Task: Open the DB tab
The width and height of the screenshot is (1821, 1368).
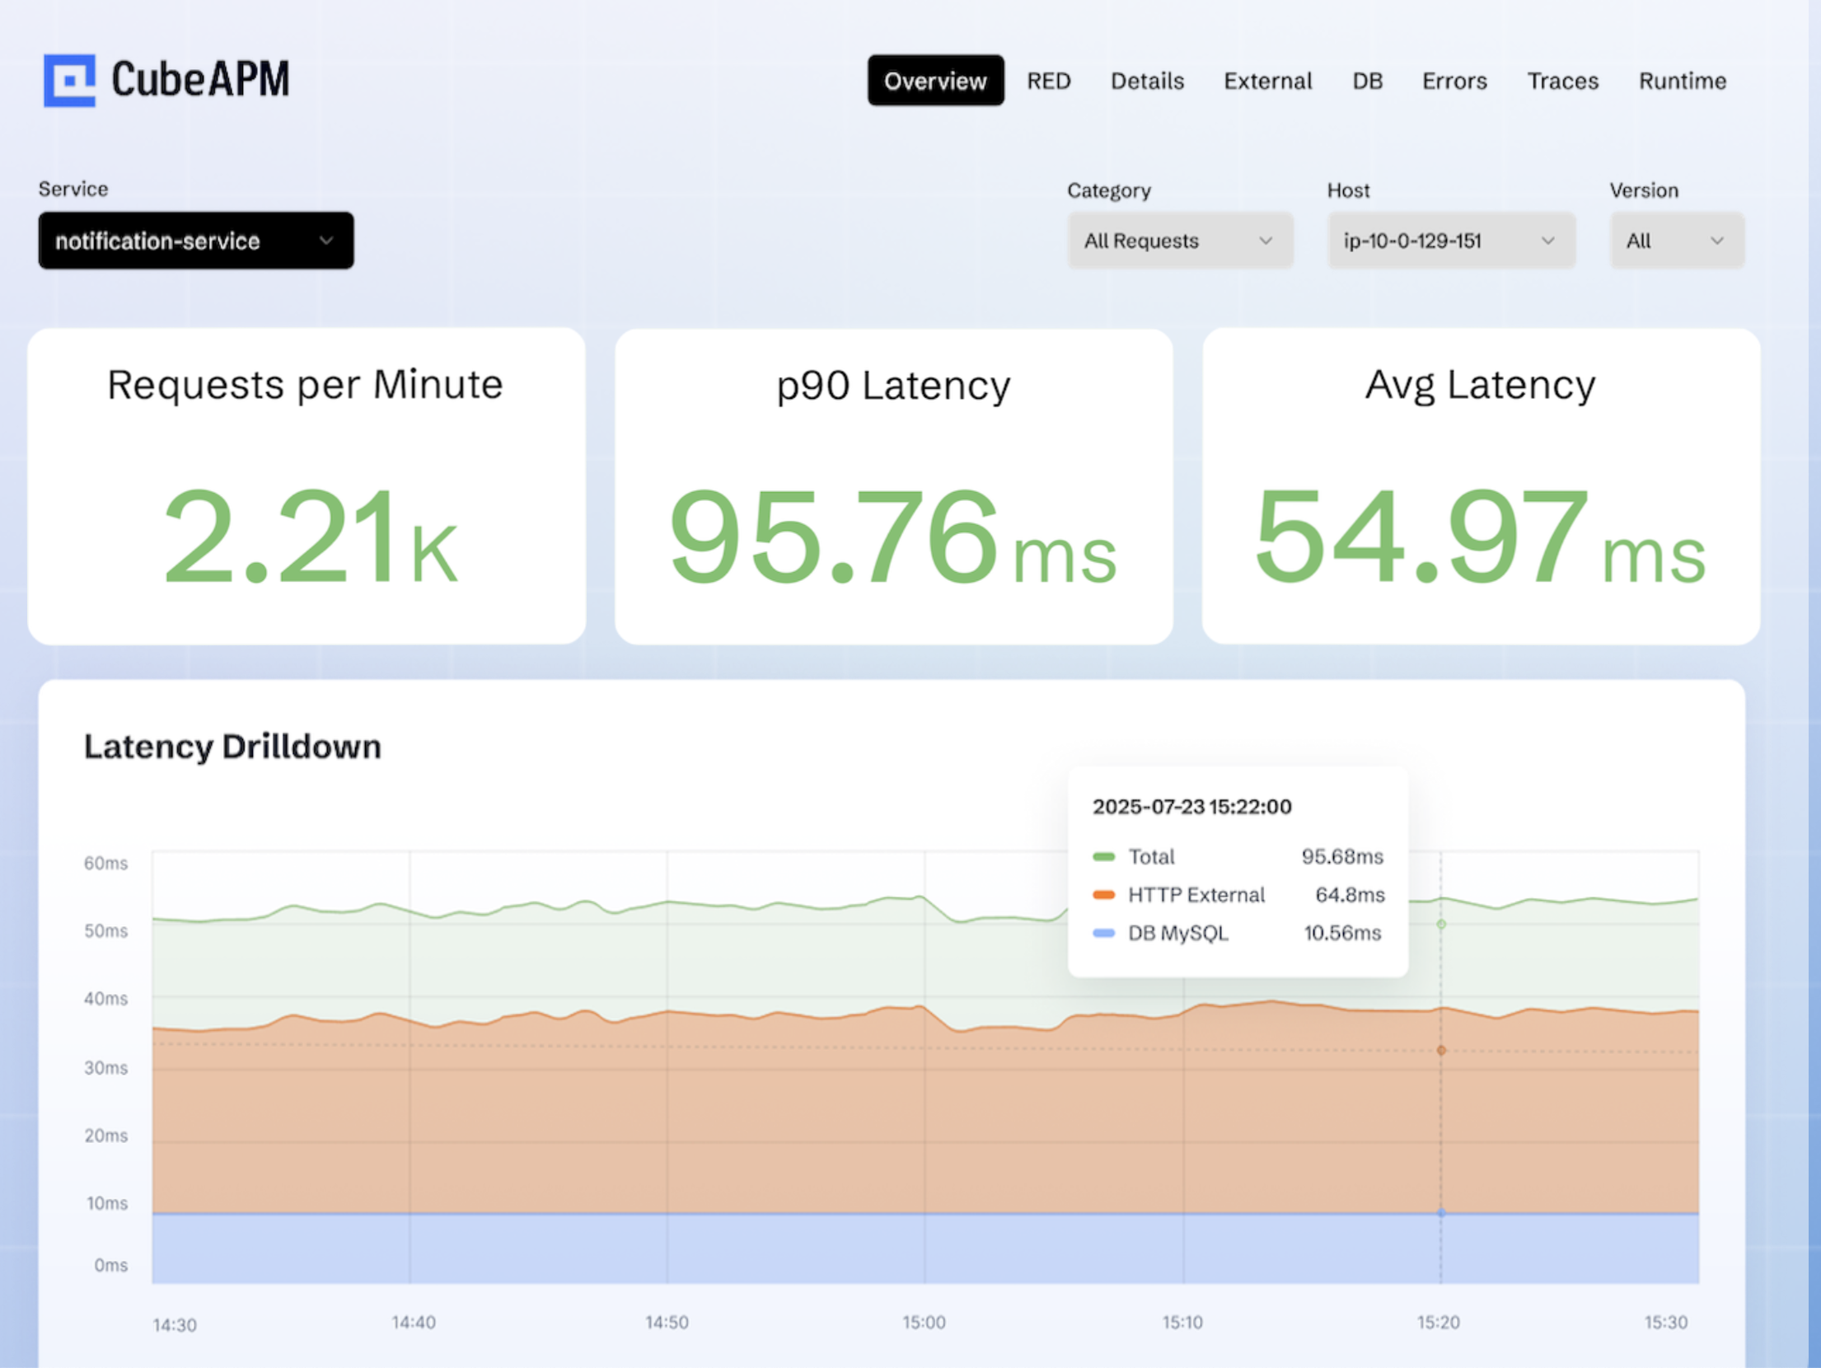Action: coord(1366,81)
